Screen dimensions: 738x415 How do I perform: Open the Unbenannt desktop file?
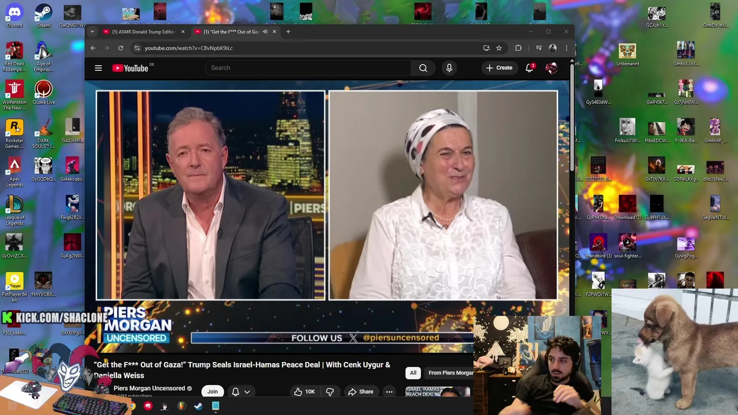(x=627, y=55)
